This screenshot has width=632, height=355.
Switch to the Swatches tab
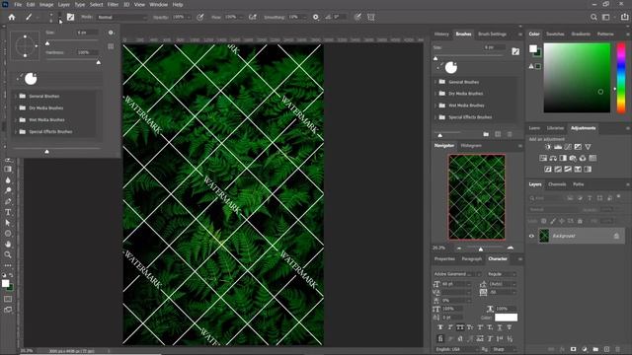coord(555,35)
